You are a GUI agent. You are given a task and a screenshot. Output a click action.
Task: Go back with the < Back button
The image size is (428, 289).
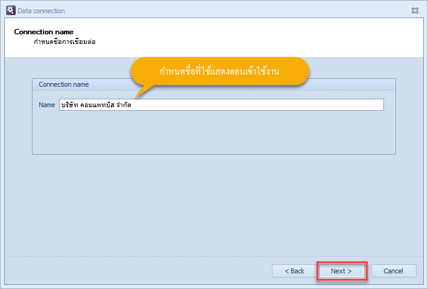click(294, 271)
